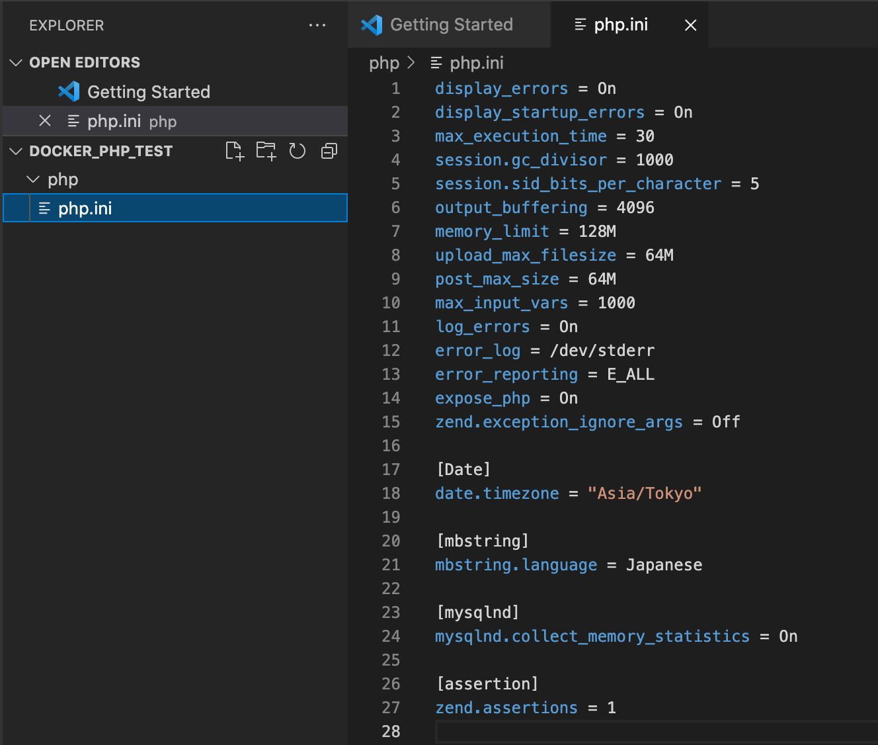This screenshot has width=878, height=745.
Task: Click the php.ini icon in the explorer tree
Action: coord(43,208)
